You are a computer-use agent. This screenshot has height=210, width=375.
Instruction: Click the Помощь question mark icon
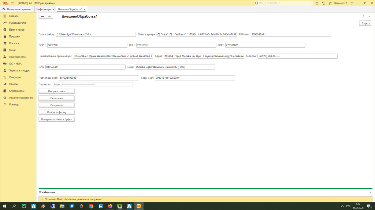[x=5, y=105]
